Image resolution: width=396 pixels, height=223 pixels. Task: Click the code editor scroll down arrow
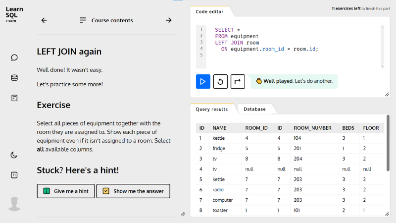[x=382, y=66]
